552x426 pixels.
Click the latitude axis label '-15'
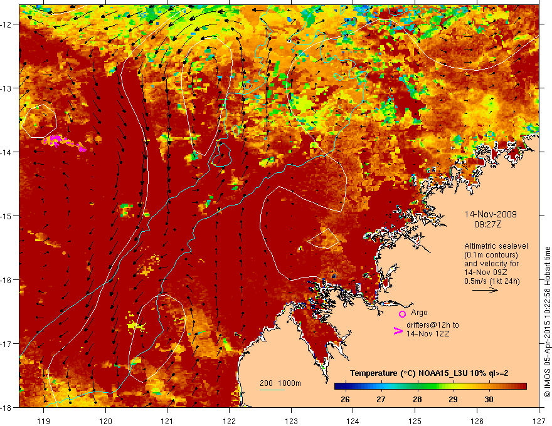(x=6, y=216)
